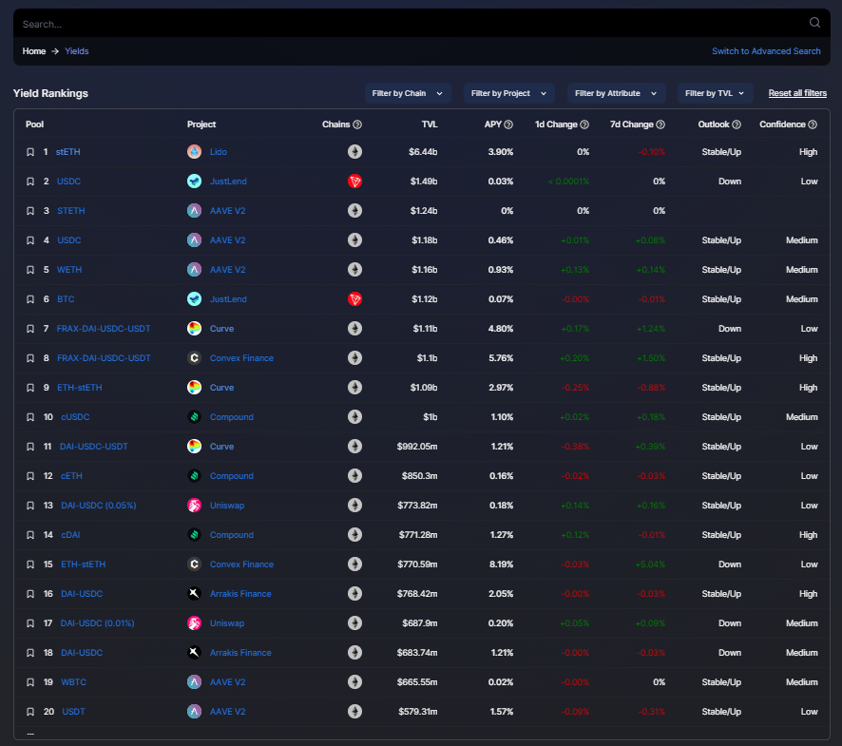The width and height of the screenshot is (842, 746).
Task: Click Uniswap logo in DAI-USDC (0.01%) row
Action: (195, 623)
